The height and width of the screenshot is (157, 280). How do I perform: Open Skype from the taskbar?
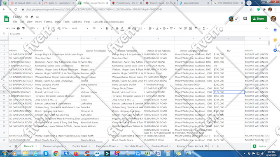click(x=46, y=153)
